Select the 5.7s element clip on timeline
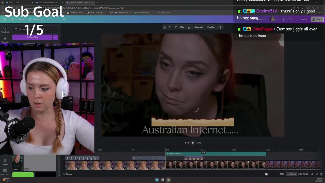 tap(194, 158)
